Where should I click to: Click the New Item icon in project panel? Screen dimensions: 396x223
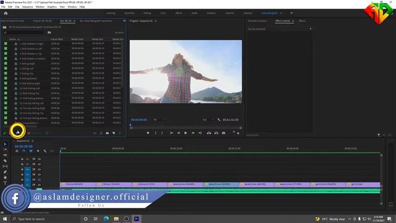coord(114,133)
